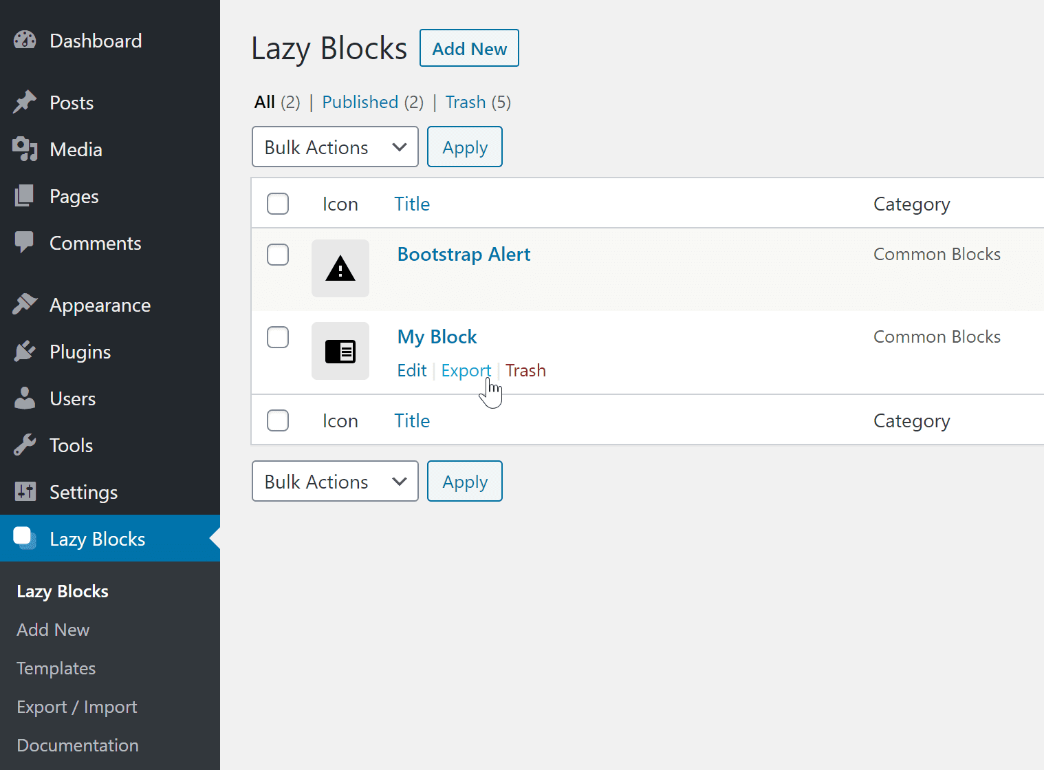This screenshot has height=770, width=1044.
Task: Switch to the Trash filter view
Action: click(x=466, y=102)
